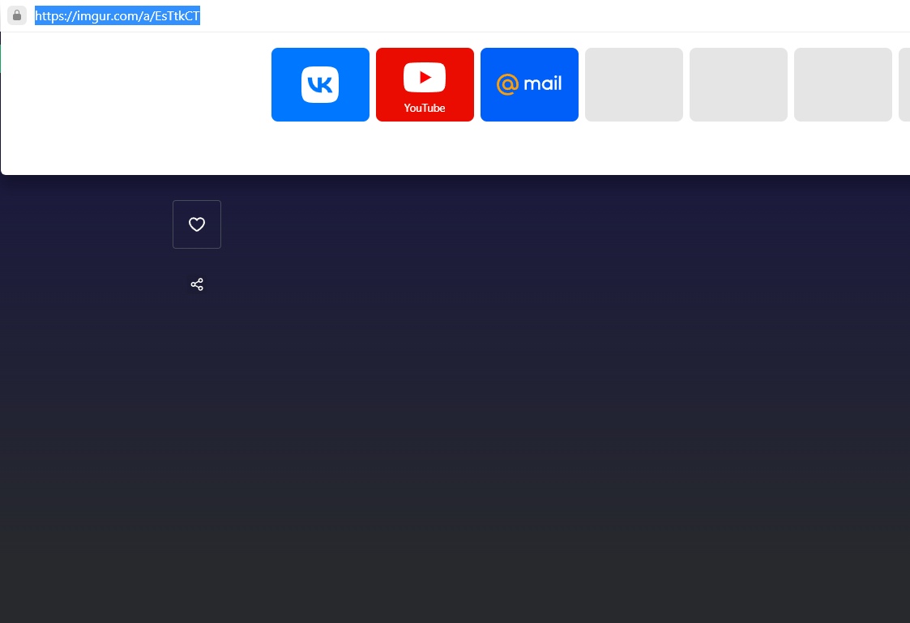Click the padlock site security icon
Viewport: 910px width, 623px height.
pyautogui.click(x=17, y=15)
